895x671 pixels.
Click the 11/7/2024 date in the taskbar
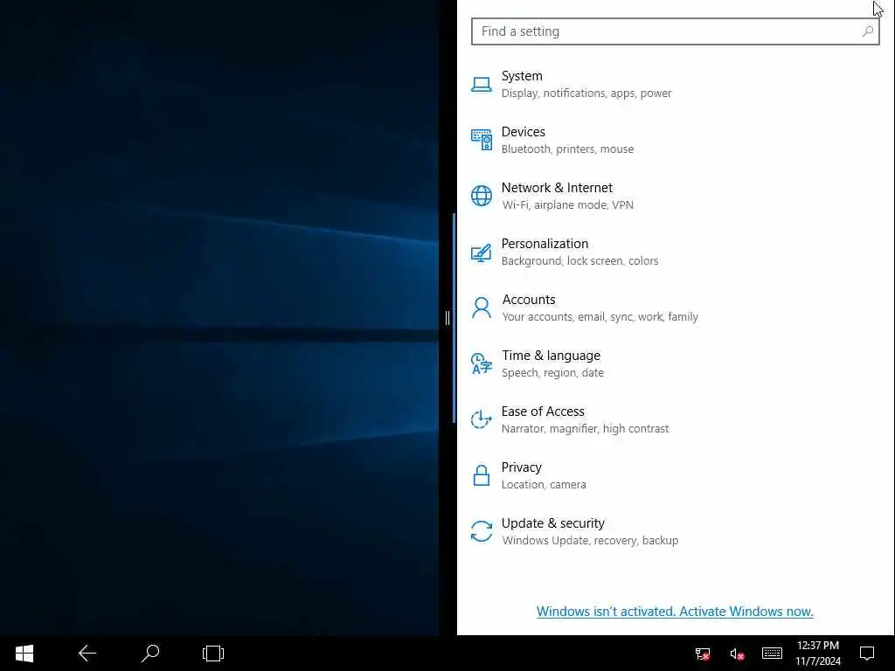coord(818,661)
